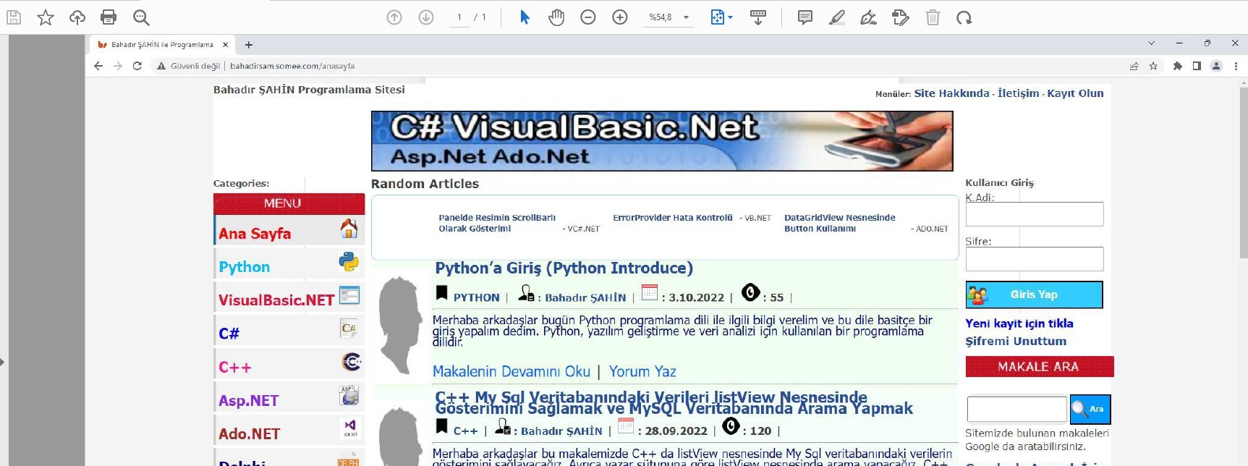This screenshot has width=1248, height=466.
Task: Click the page number field
Action: click(459, 17)
